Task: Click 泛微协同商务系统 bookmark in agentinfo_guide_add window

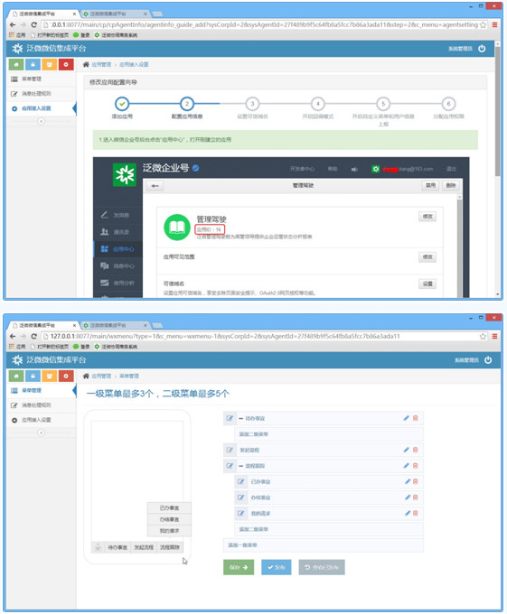Action: click(116, 35)
